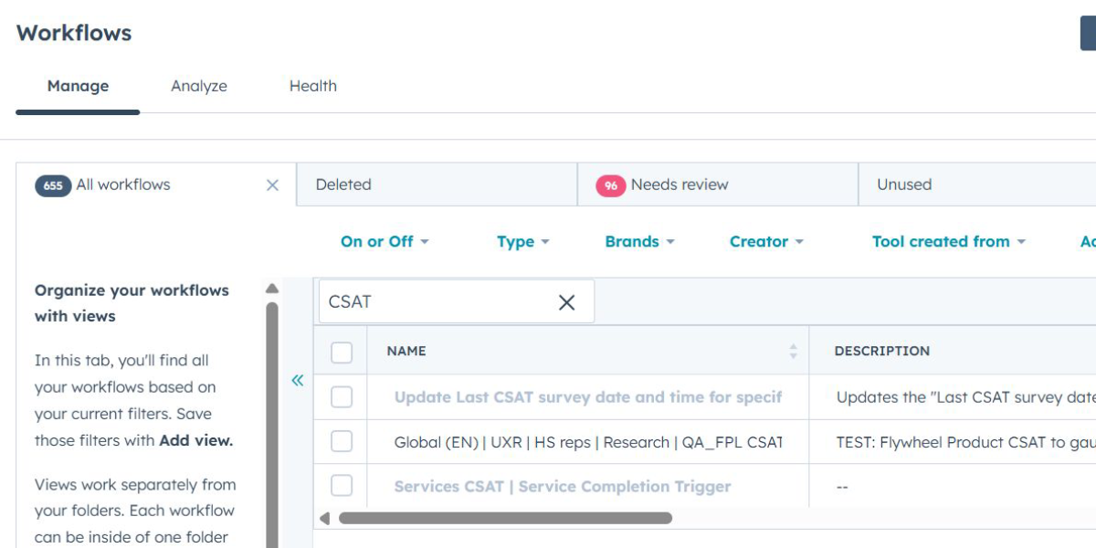Switch to the Manage tab
The width and height of the screenshot is (1096, 548).
pyautogui.click(x=78, y=86)
